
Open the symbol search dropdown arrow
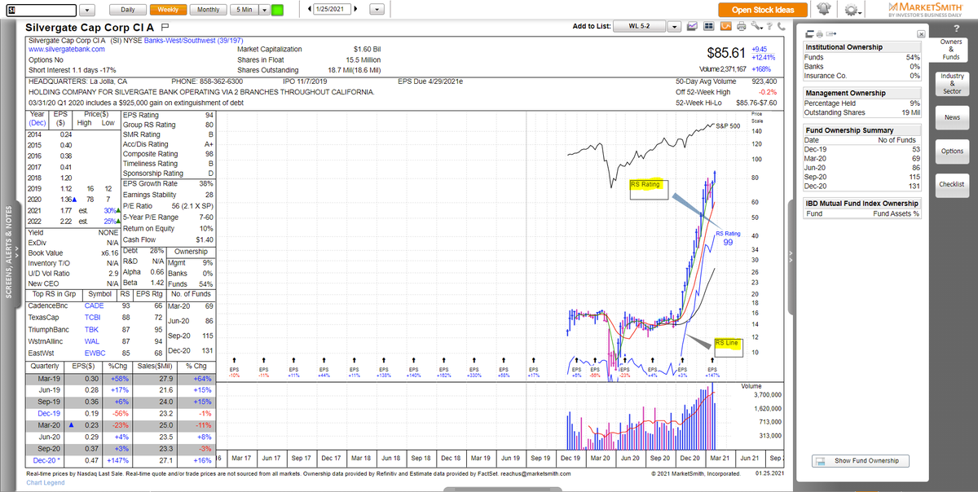point(88,10)
